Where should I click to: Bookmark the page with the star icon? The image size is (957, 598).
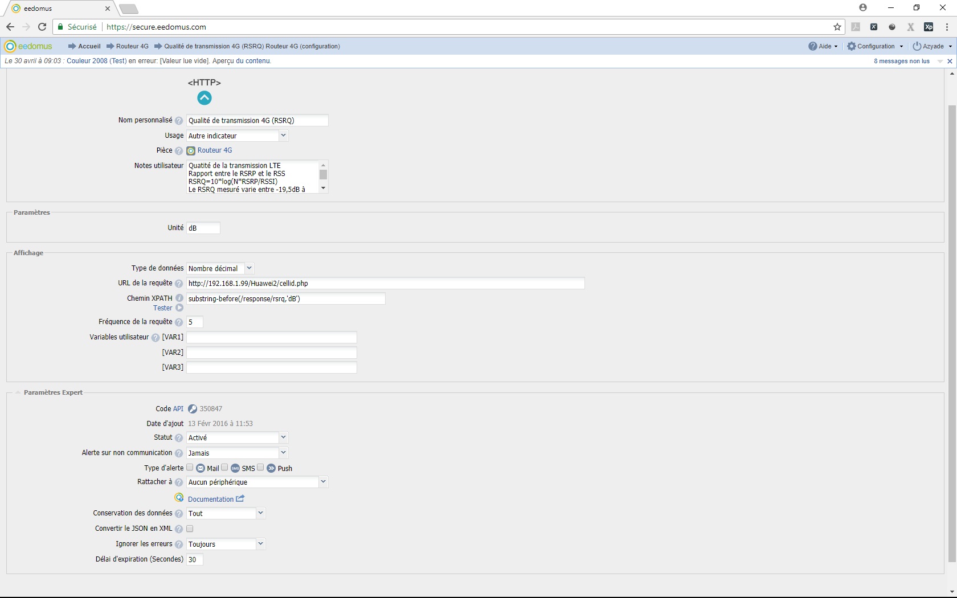[837, 27]
